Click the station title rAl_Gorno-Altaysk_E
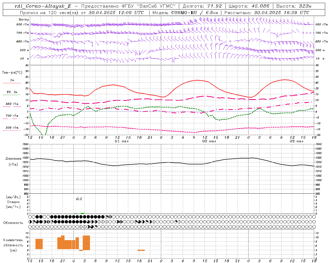This screenshot has height=263, width=329. (43, 6)
